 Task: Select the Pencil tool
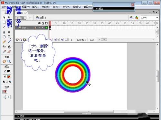click(4, 42)
